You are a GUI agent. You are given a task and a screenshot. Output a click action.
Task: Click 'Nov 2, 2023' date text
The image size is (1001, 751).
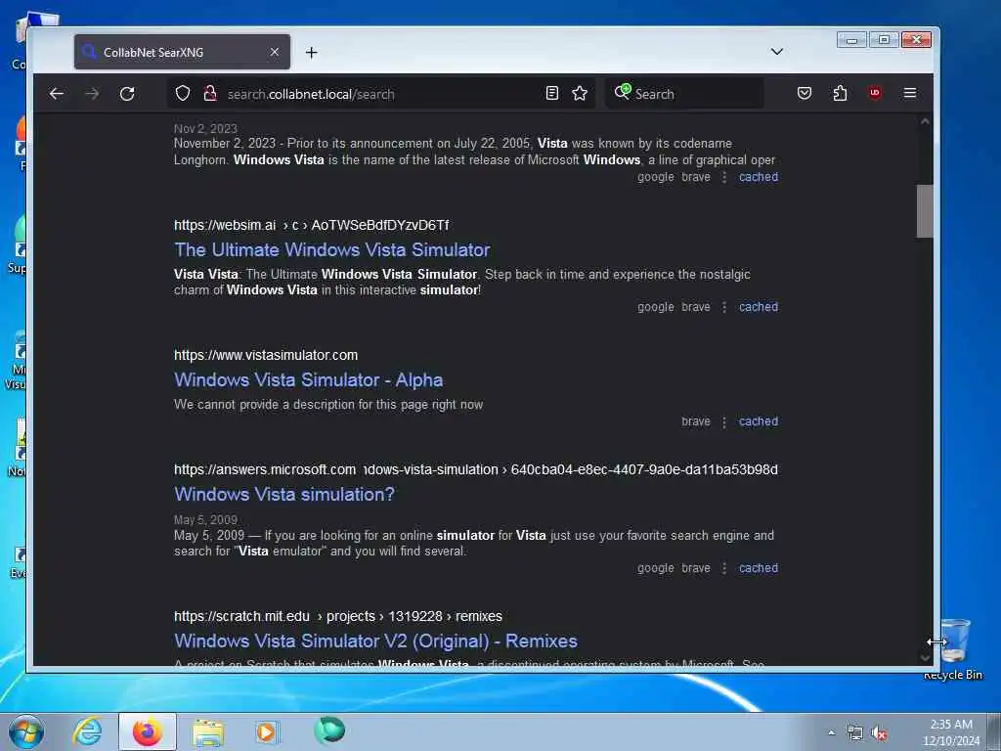pyautogui.click(x=205, y=129)
